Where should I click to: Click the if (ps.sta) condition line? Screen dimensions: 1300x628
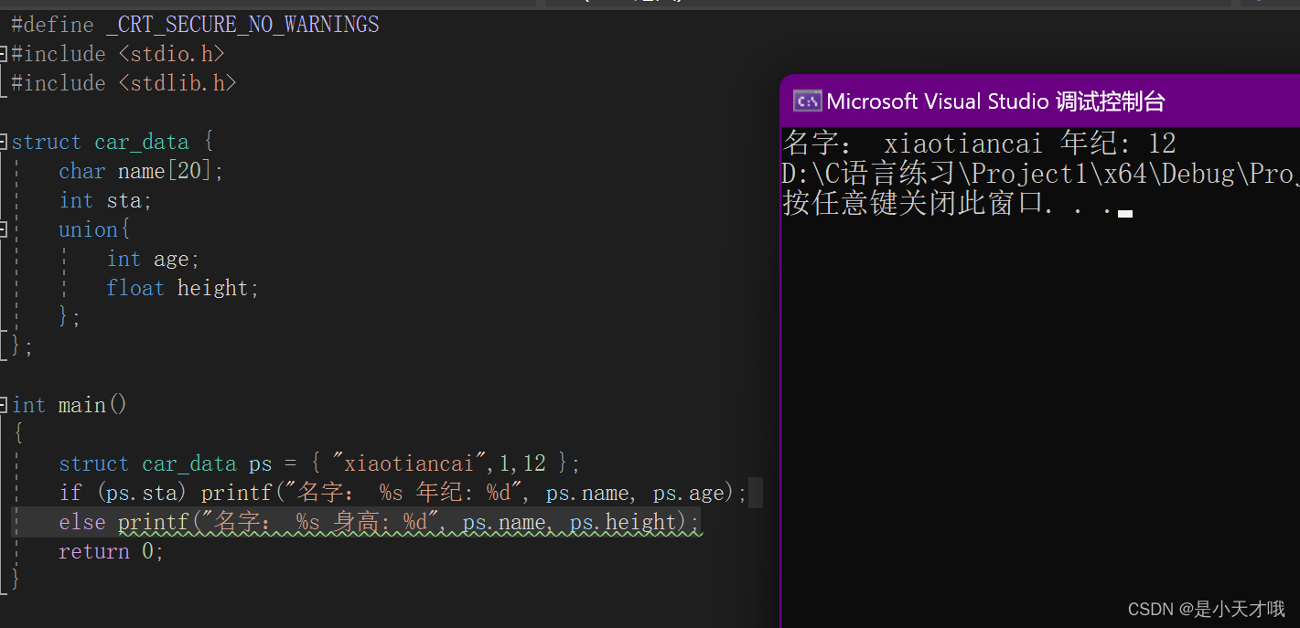pyautogui.click(x=119, y=493)
